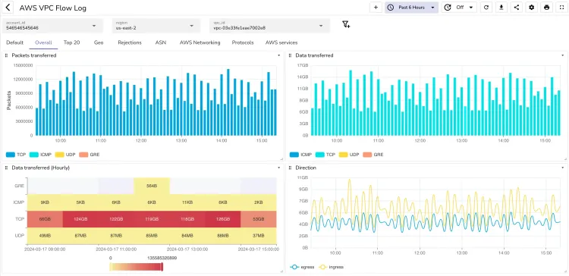
Task: Toggle GRE series in Data transferred legend
Action: pos(373,155)
